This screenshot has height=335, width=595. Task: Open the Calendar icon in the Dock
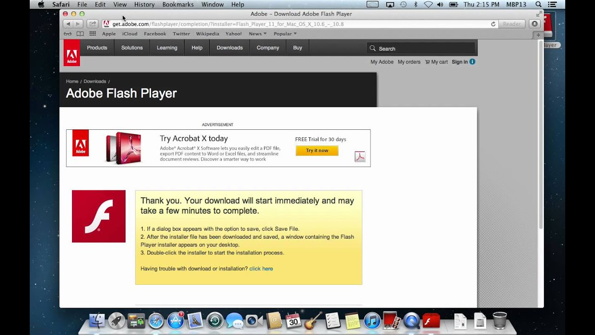click(293, 321)
